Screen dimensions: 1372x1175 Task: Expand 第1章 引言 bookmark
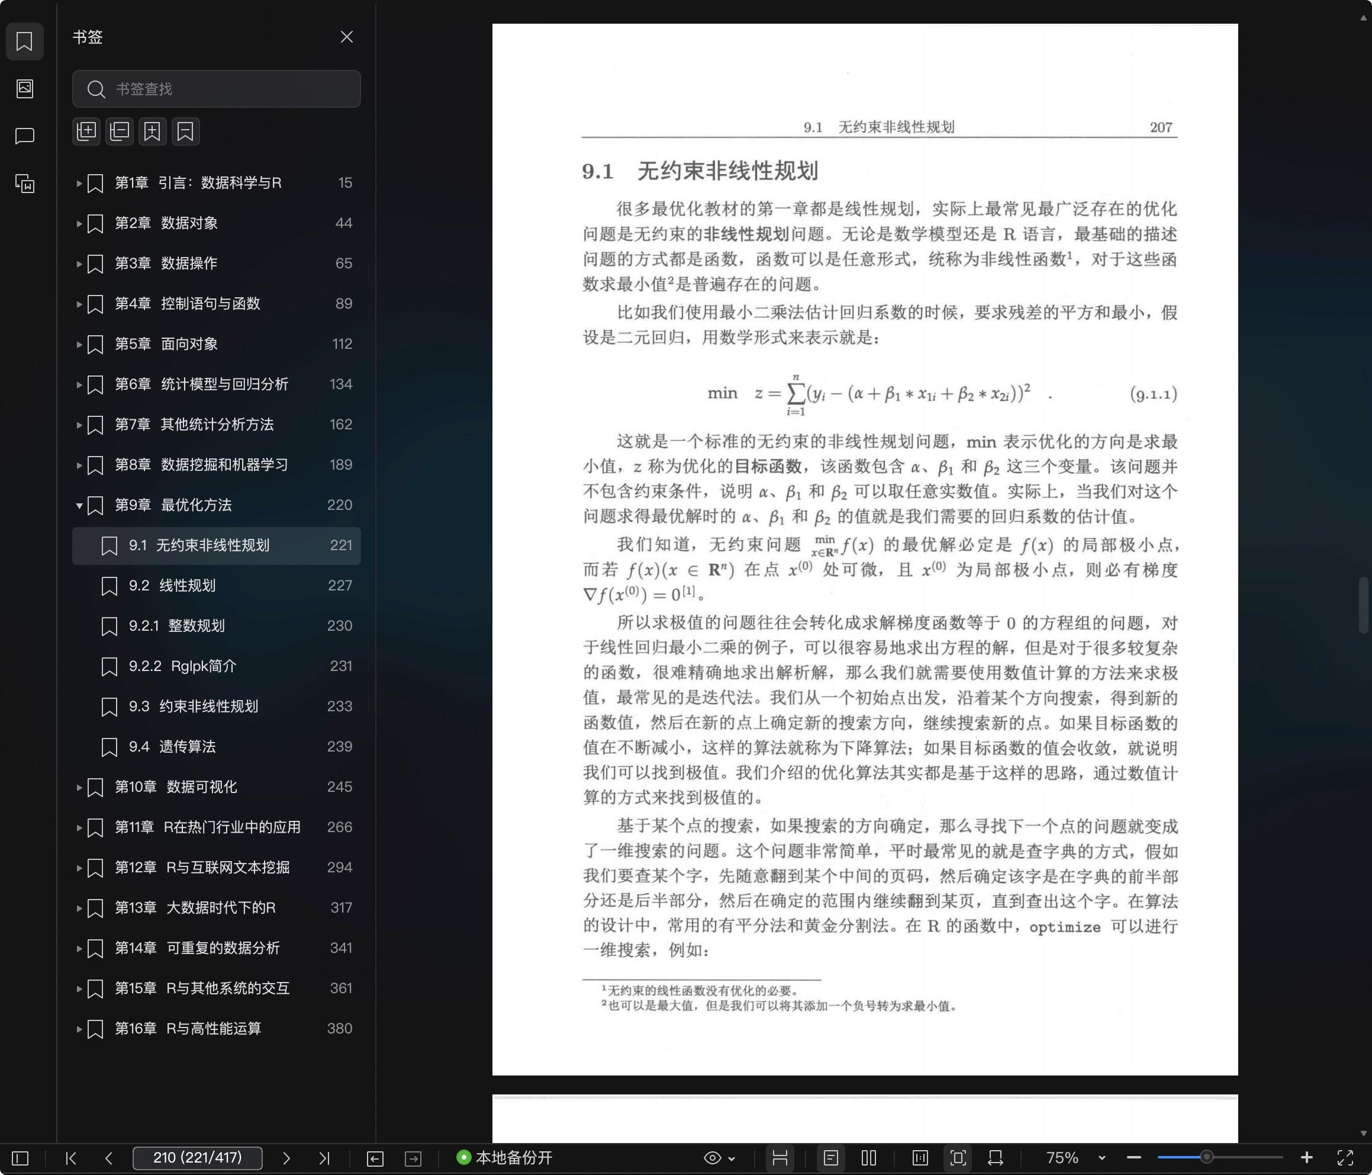79,183
